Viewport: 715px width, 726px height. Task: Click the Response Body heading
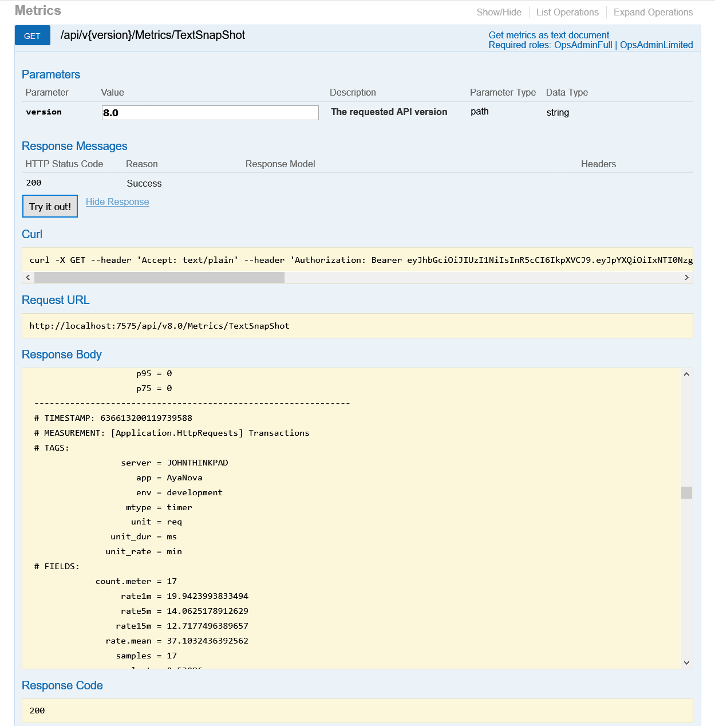62,354
